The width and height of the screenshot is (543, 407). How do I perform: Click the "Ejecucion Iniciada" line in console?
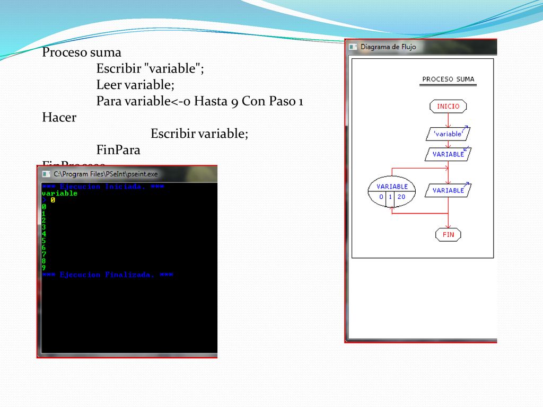(x=103, y=187)
